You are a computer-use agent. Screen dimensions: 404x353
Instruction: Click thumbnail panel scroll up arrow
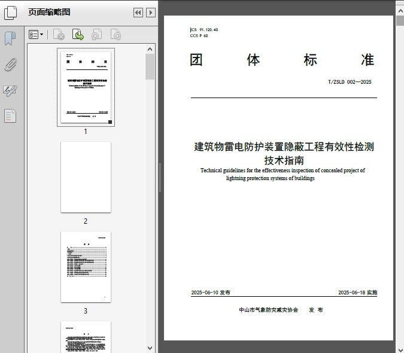[x=150, y=49]
